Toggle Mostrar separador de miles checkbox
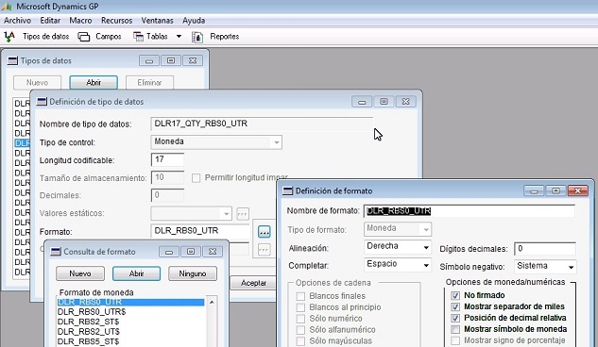This screenshot has height=347, width=598. tap(455, 306)
